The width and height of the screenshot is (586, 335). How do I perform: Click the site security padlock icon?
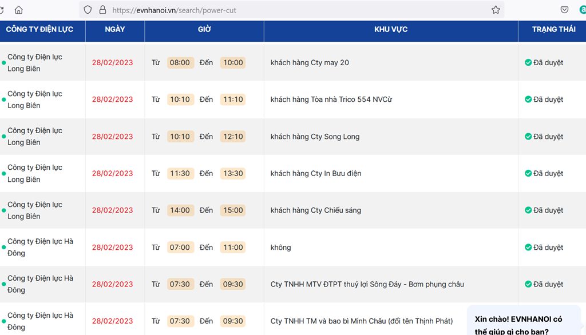[102, 10]
